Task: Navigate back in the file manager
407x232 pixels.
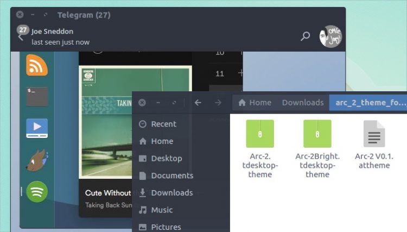Action: tap(198, 103)
